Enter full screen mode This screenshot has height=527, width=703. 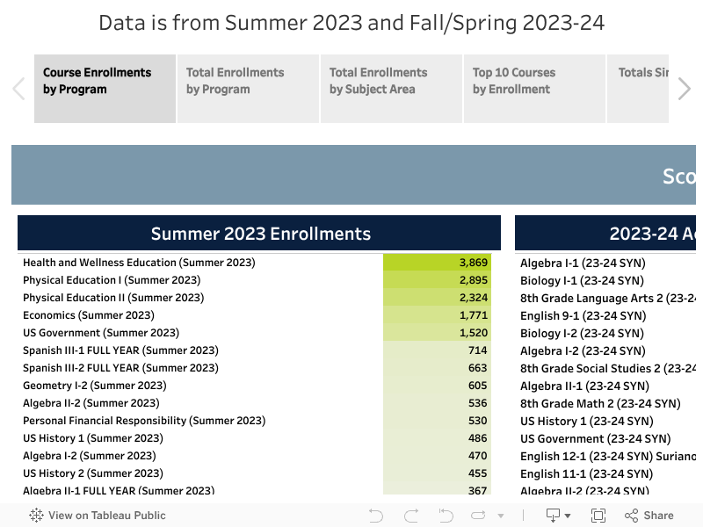point(598,516)
